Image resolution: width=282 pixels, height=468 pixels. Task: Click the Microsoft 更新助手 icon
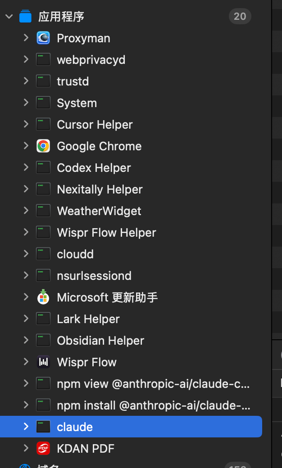[43, 297]
